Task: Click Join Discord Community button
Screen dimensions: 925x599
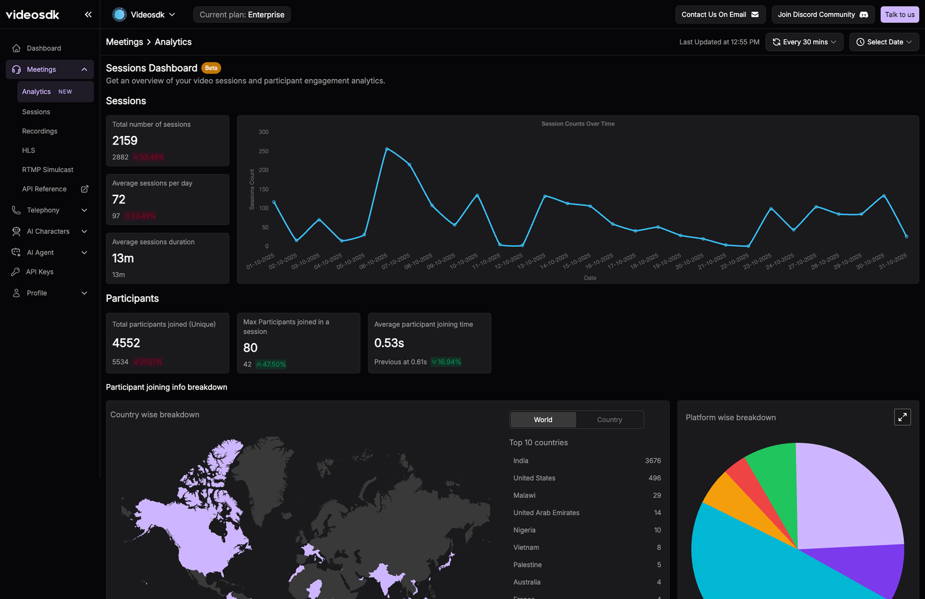Action: pyautogui.click(x=822, y=15)
